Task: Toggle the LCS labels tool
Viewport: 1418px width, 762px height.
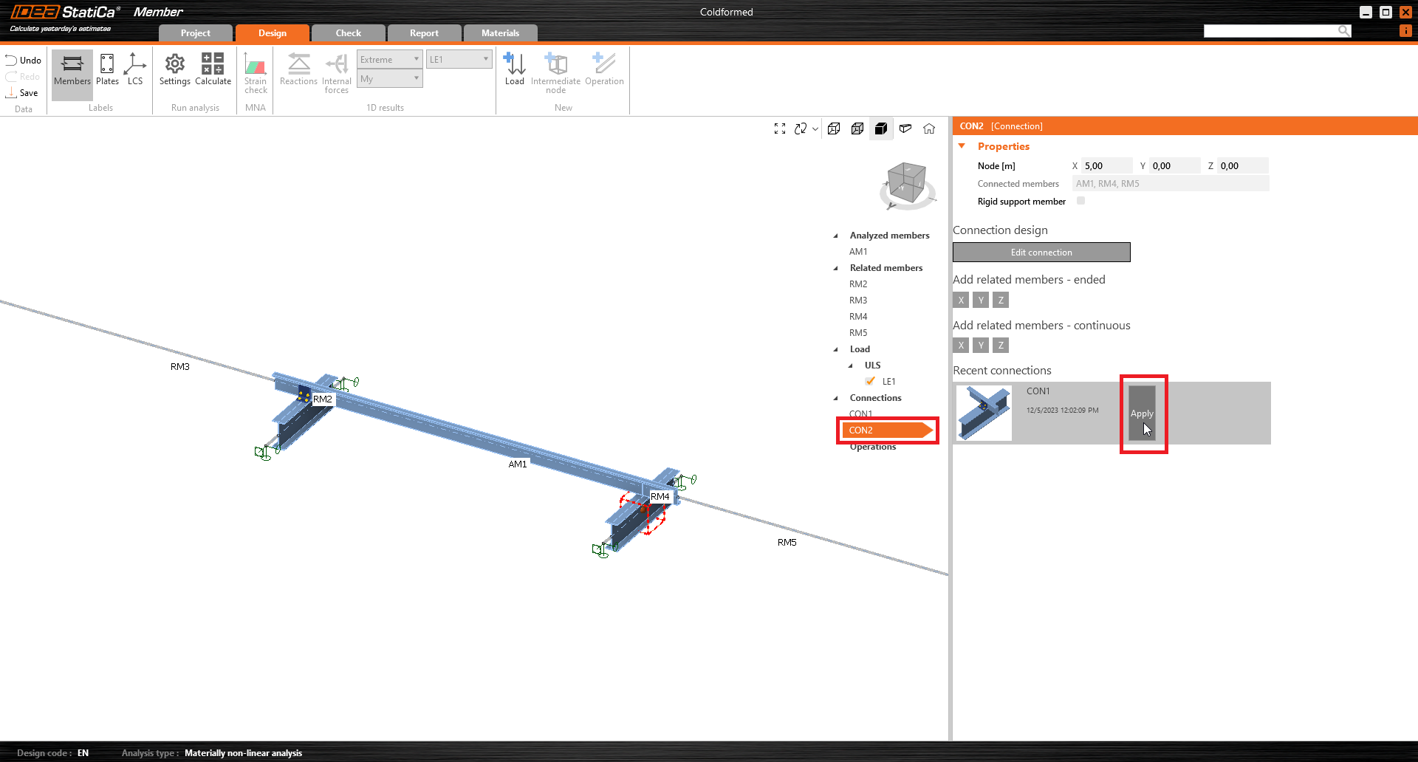Action: 135,71
